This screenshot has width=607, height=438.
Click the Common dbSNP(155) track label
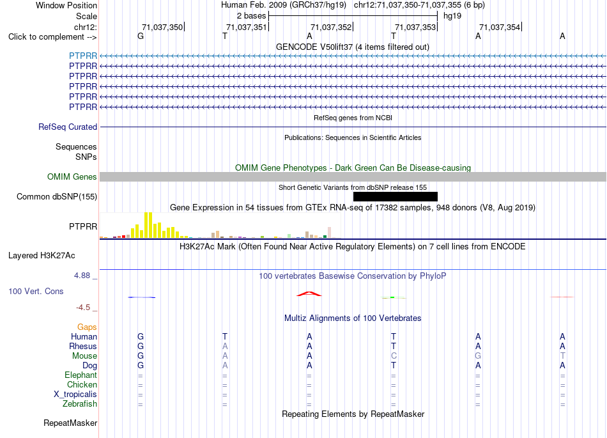click(x=56, y=197)
